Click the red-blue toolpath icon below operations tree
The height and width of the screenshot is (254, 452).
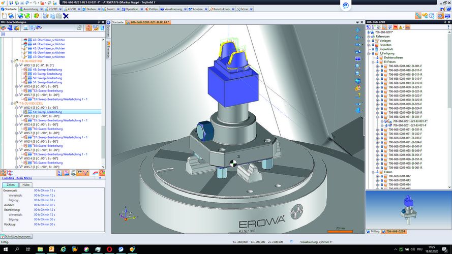(x=96, y=173)
